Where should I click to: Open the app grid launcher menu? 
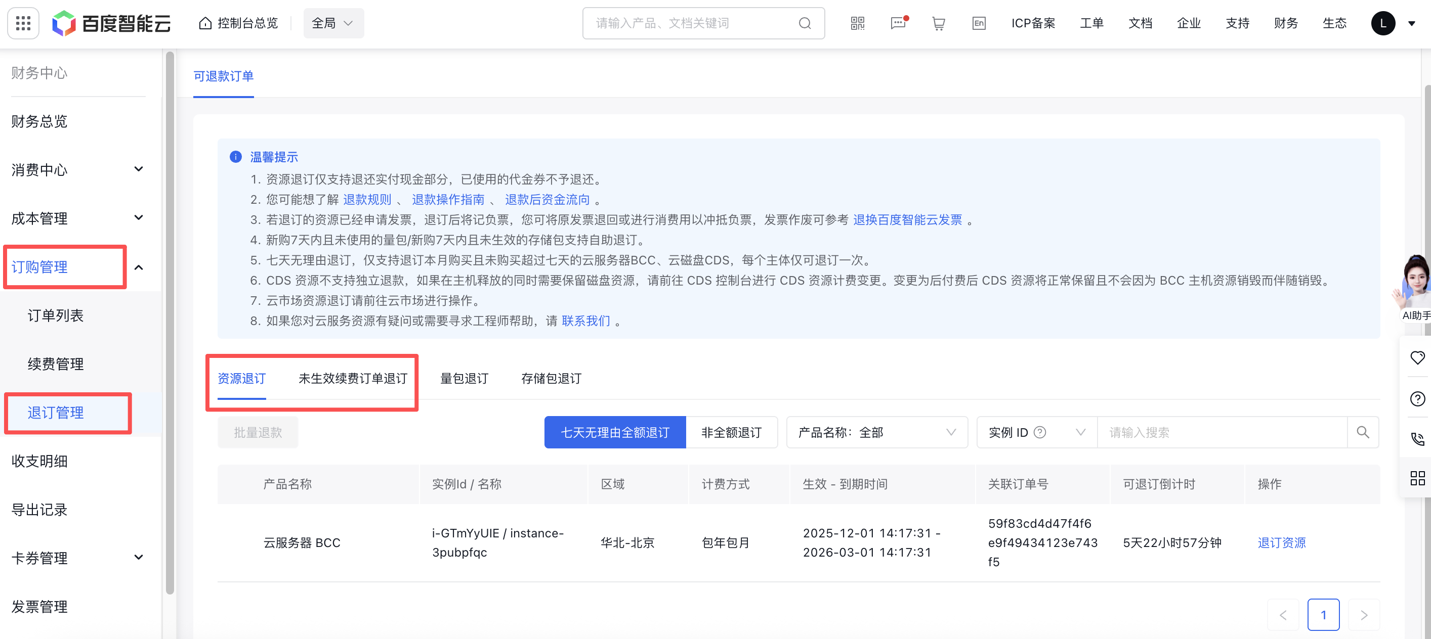23,23
